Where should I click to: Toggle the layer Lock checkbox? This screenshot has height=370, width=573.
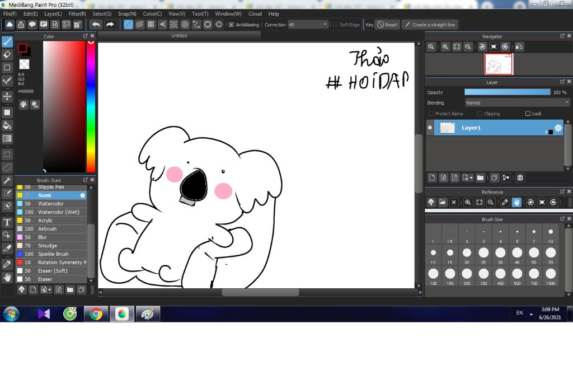click(528, 114)
